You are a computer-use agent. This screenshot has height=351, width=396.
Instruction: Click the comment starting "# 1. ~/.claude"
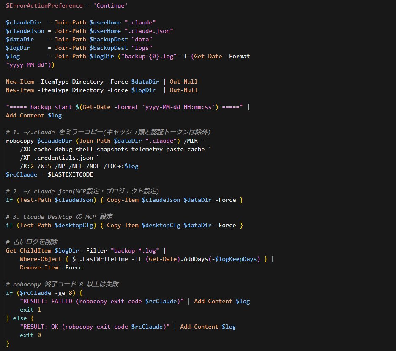(x=108, y=132)
